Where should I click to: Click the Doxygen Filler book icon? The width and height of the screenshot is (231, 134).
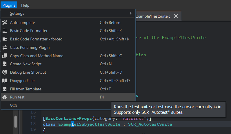(5, 81)
